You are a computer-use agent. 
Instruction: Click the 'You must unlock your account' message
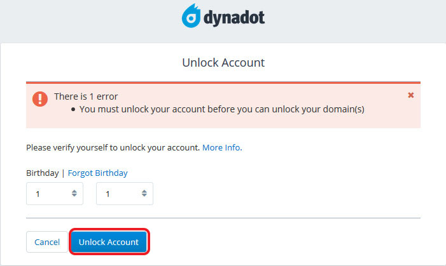pyautogui.click(x=221, y=109)
